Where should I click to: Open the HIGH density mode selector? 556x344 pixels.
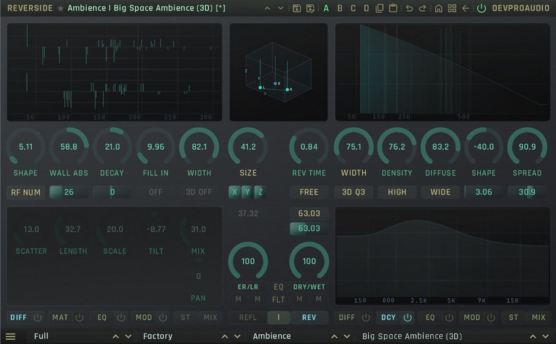[397, 192]
